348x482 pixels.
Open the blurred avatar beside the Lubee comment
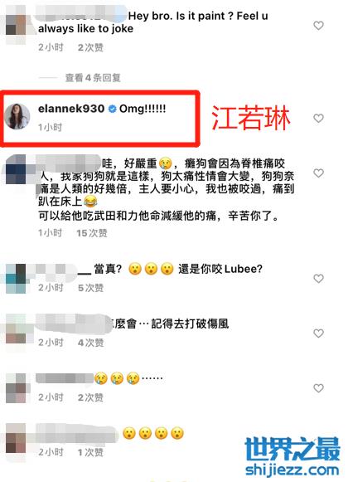tap(16, 279)
